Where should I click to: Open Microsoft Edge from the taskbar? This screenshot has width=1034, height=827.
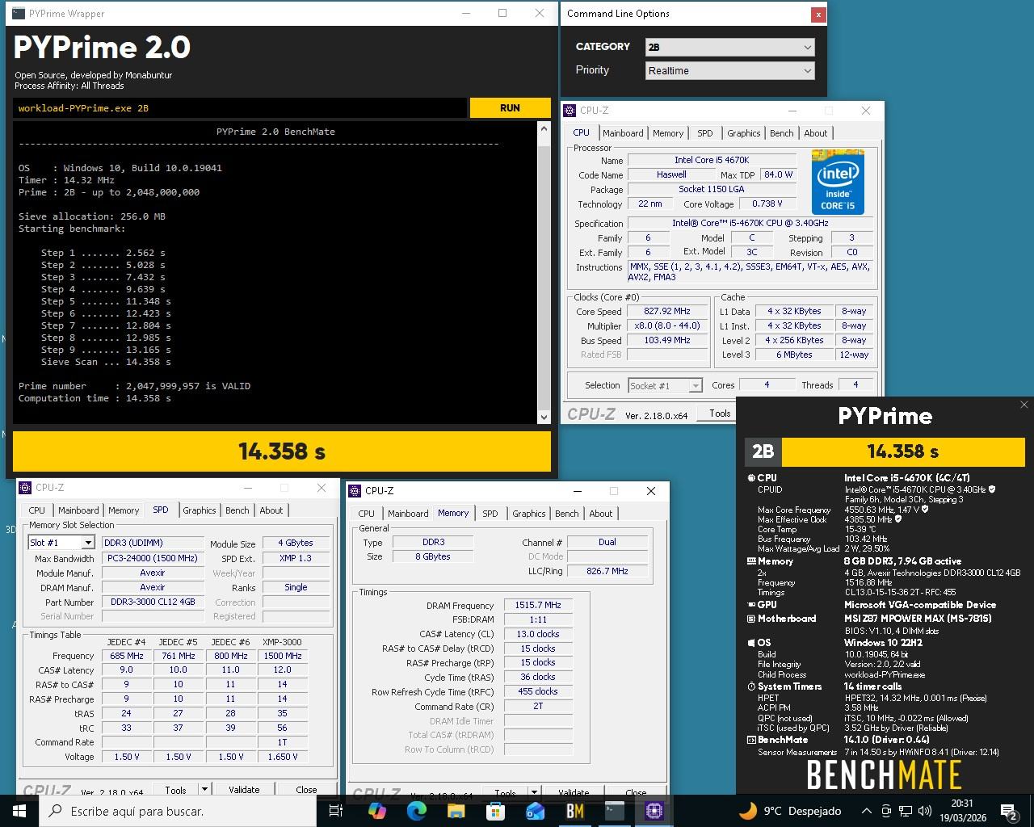pyautogui.click(x=417, y=810)
